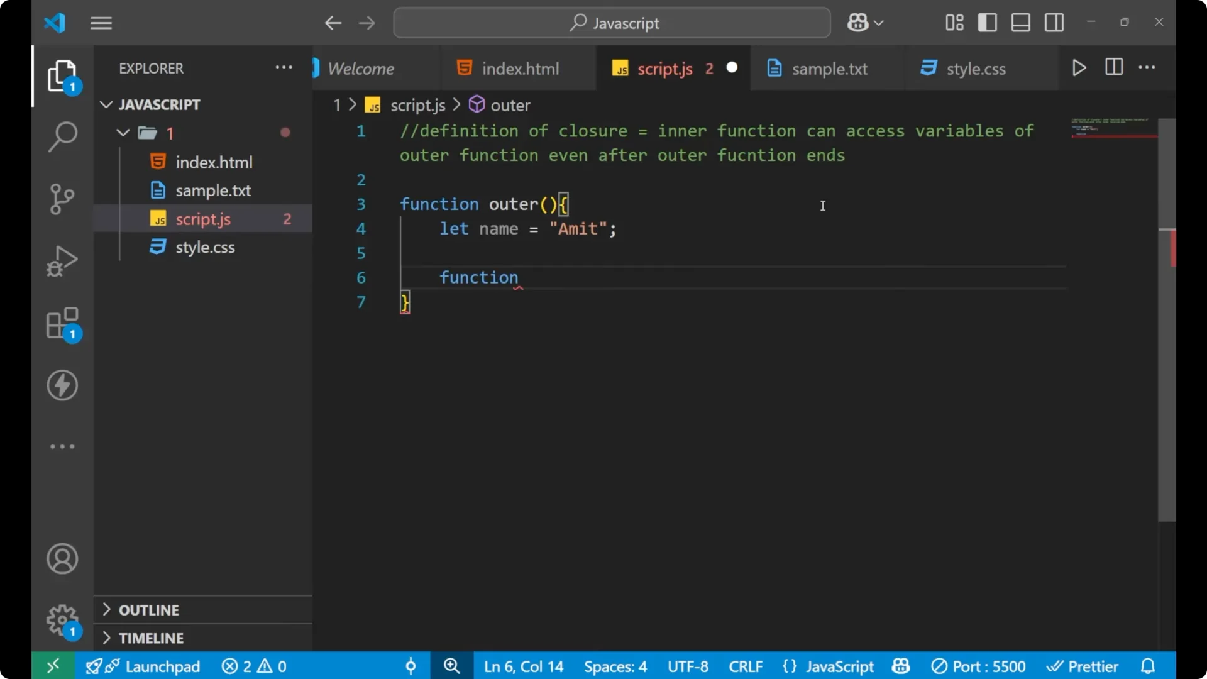Viewport: 1207px width, 679px height.
Task: Open the Search view
Action: pyautogui.click(x=62, y=136)
